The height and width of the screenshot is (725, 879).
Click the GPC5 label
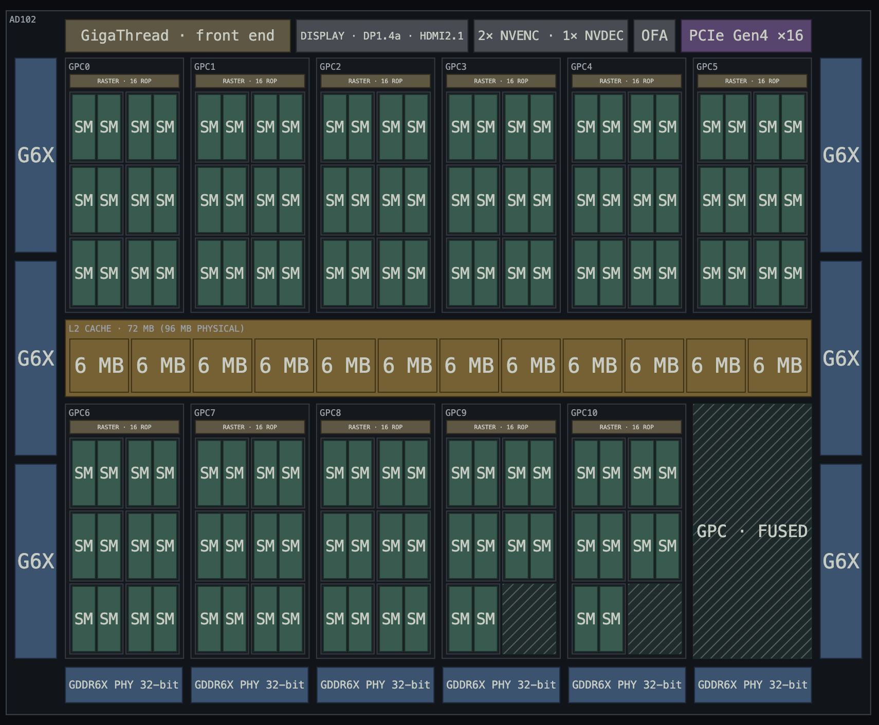tap(707, 67)
